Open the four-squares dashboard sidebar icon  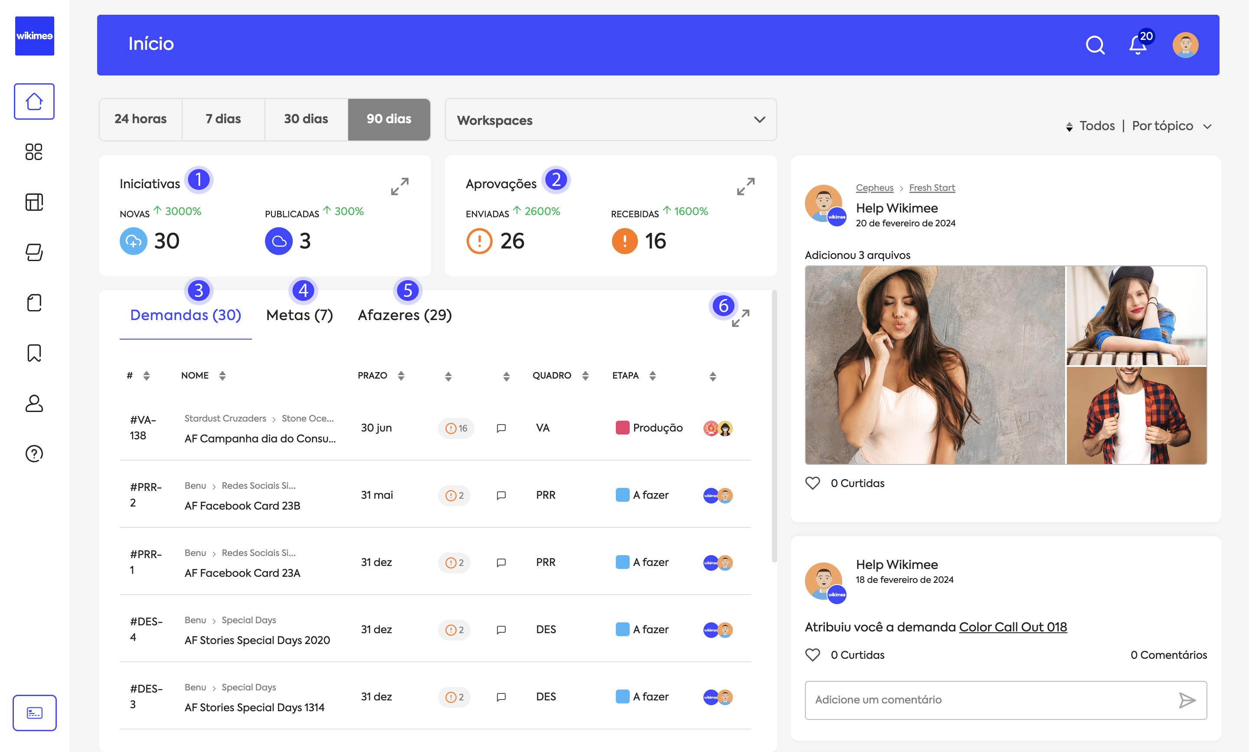point(34,151)
